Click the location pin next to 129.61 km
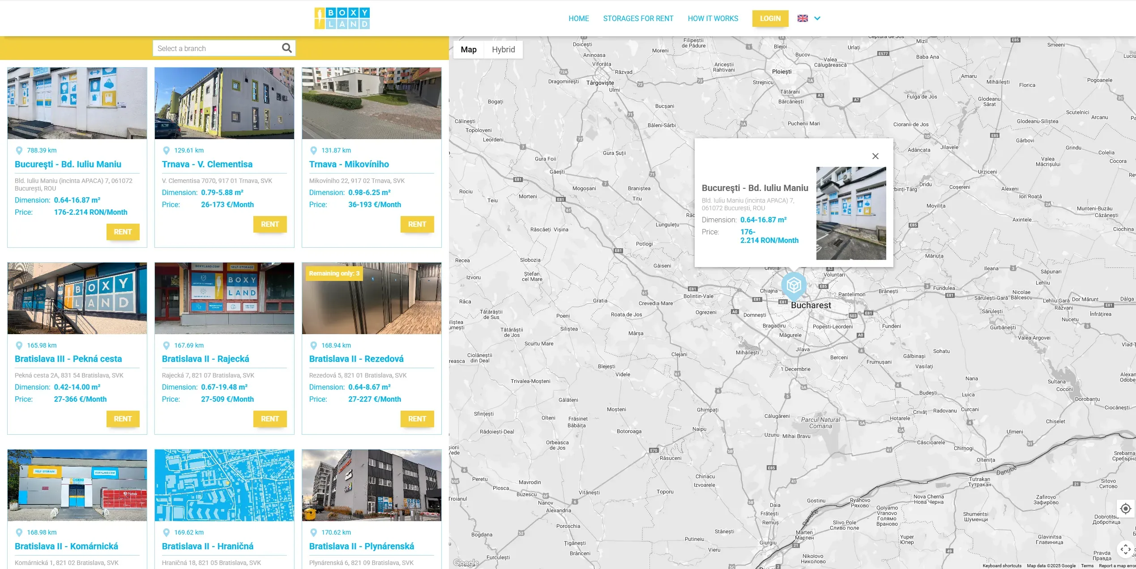The width and height of the screenshot is (1136, 569). [x=166, y=151]
